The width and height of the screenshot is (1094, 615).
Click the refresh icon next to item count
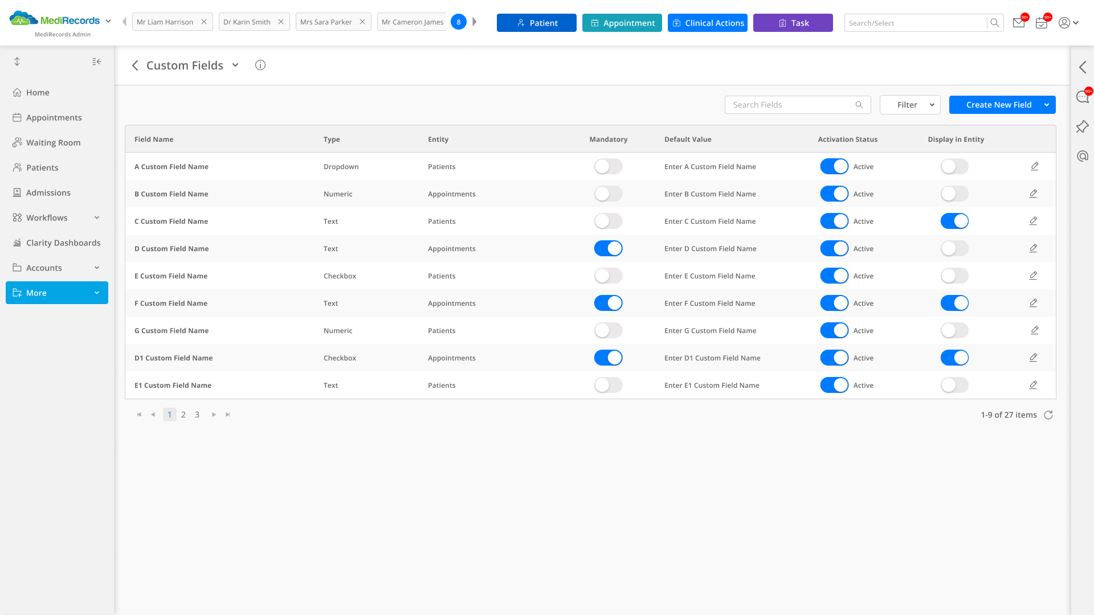pyautogui.click(x=1048, y=415)
